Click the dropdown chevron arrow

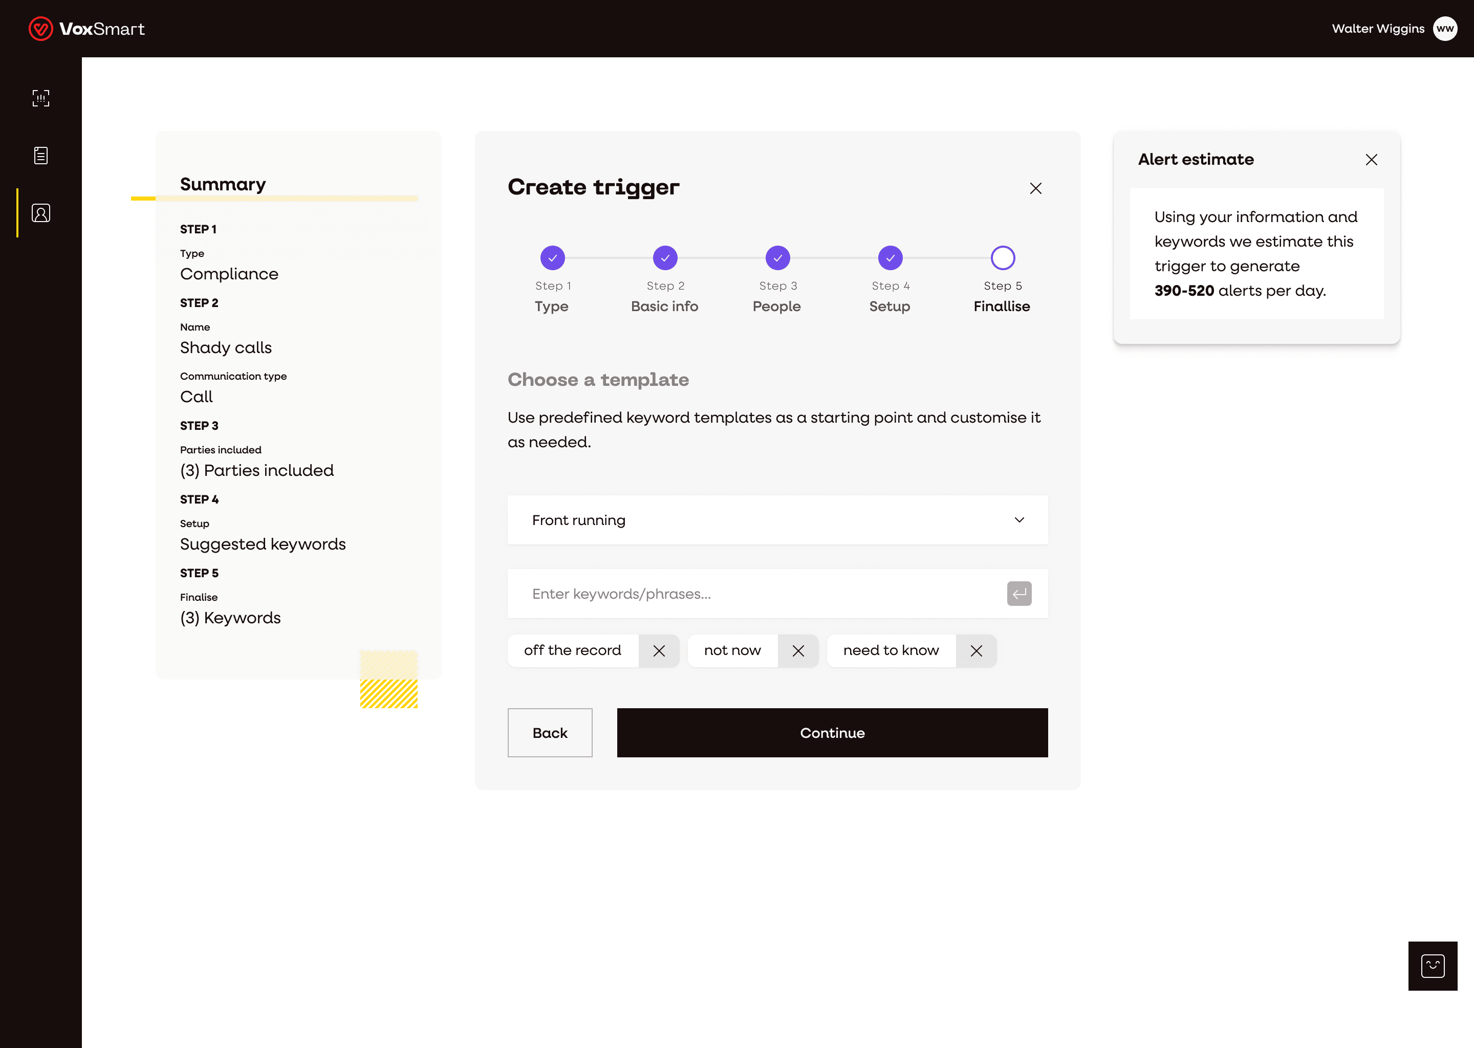[x=1019, y=520]
